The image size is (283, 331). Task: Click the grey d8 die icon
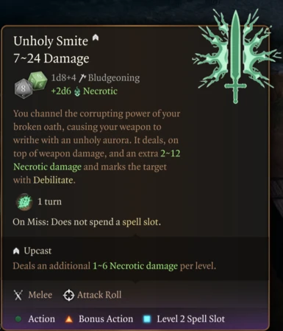(x=24, y=88)
